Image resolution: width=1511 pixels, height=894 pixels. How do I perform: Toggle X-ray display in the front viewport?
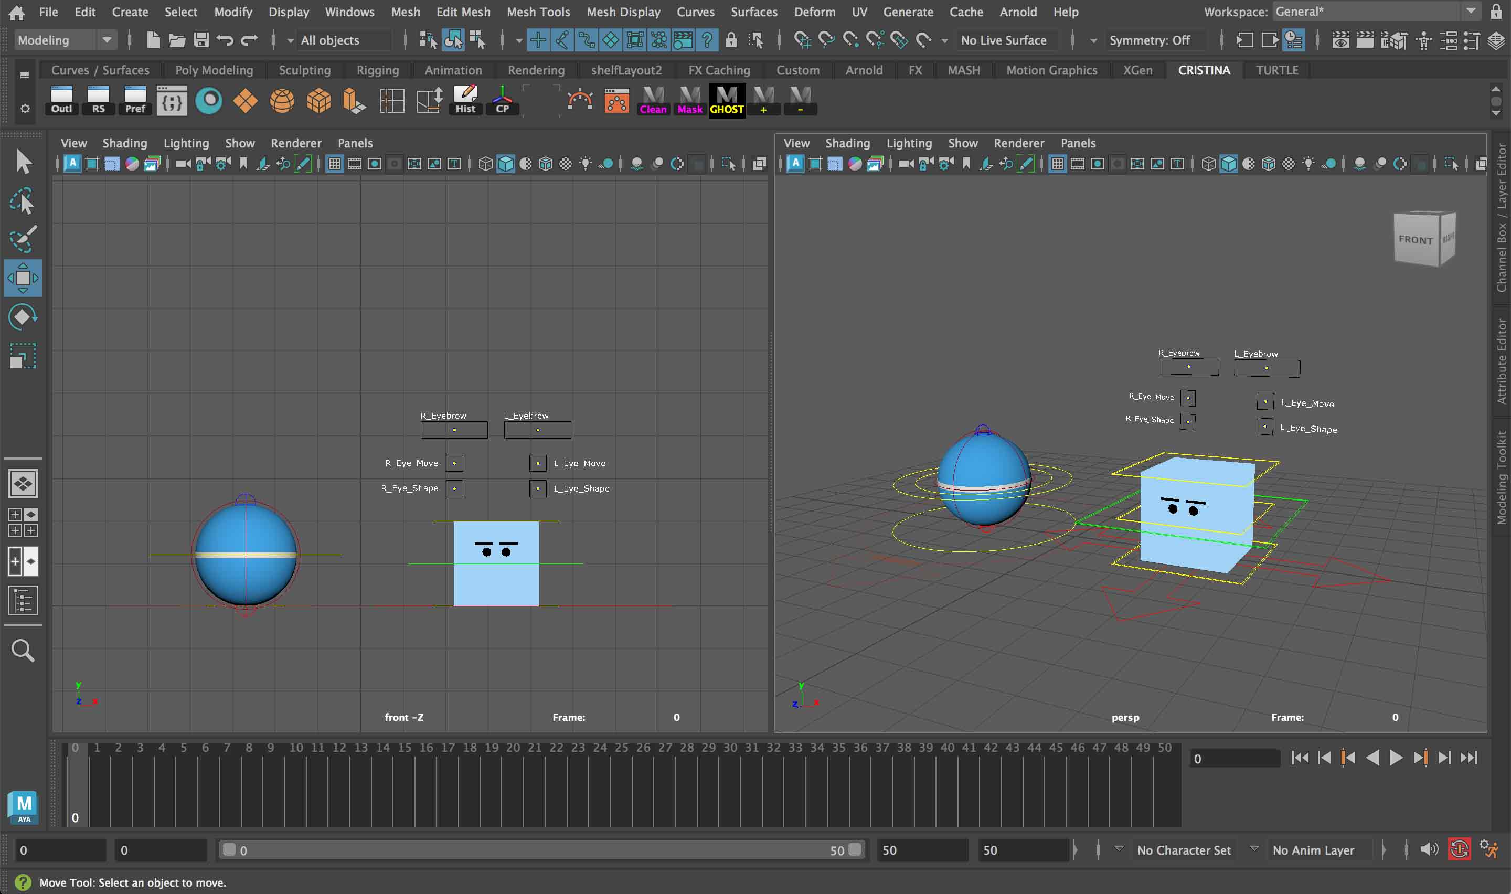point(565,163)
